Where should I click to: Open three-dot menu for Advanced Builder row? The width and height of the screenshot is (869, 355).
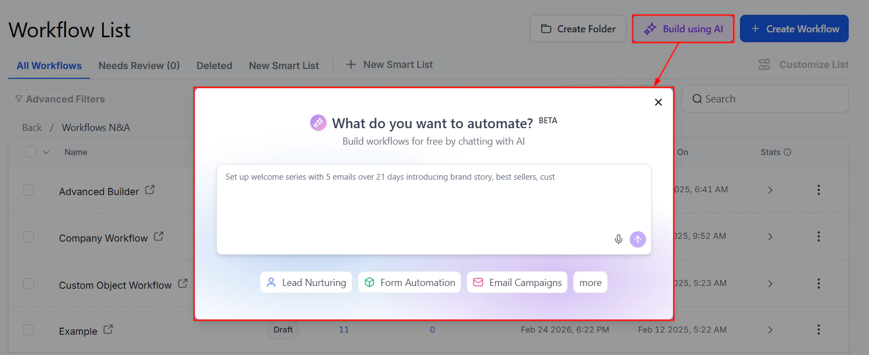[818, 190]
